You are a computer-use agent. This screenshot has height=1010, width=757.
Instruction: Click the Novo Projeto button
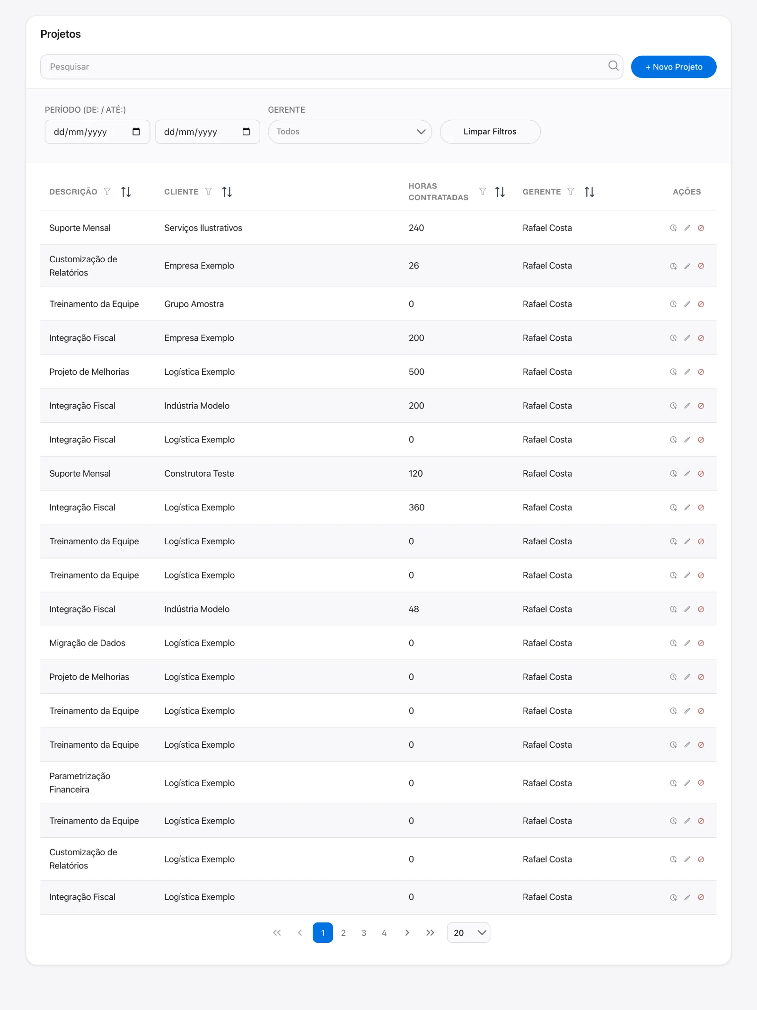[x=674, y=67]
